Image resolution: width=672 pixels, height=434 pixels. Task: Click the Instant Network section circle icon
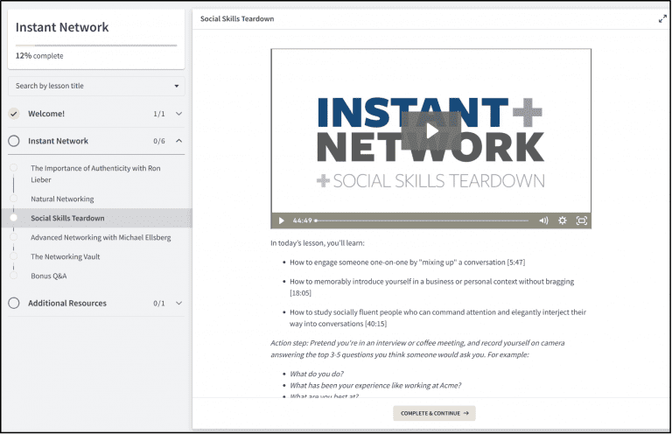coord(14,141)
